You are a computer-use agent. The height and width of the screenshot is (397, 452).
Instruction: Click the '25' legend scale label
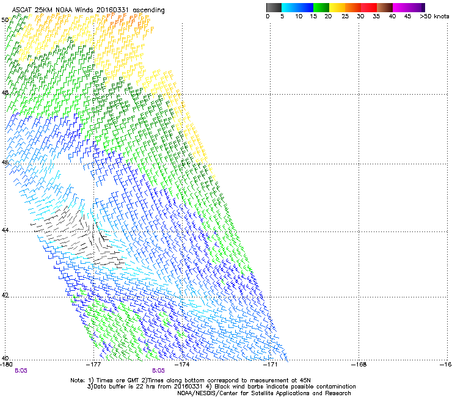pyautogui.click(x=345, y=16)
